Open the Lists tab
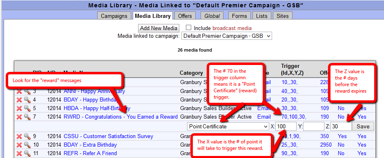Viewport: 384px width, 158px height. (x=261, y=16)
